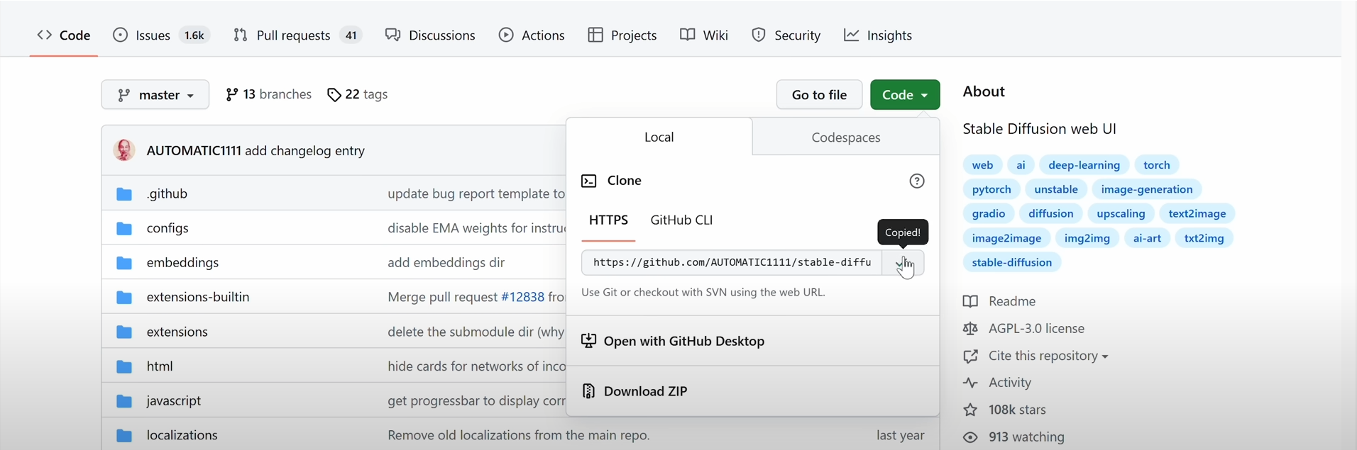Open the Security tab

[786, 35]
